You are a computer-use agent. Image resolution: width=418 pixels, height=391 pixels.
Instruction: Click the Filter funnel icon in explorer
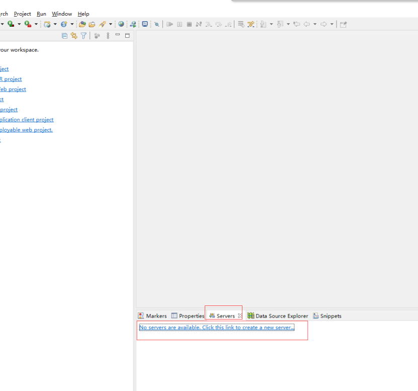[83, 36]
